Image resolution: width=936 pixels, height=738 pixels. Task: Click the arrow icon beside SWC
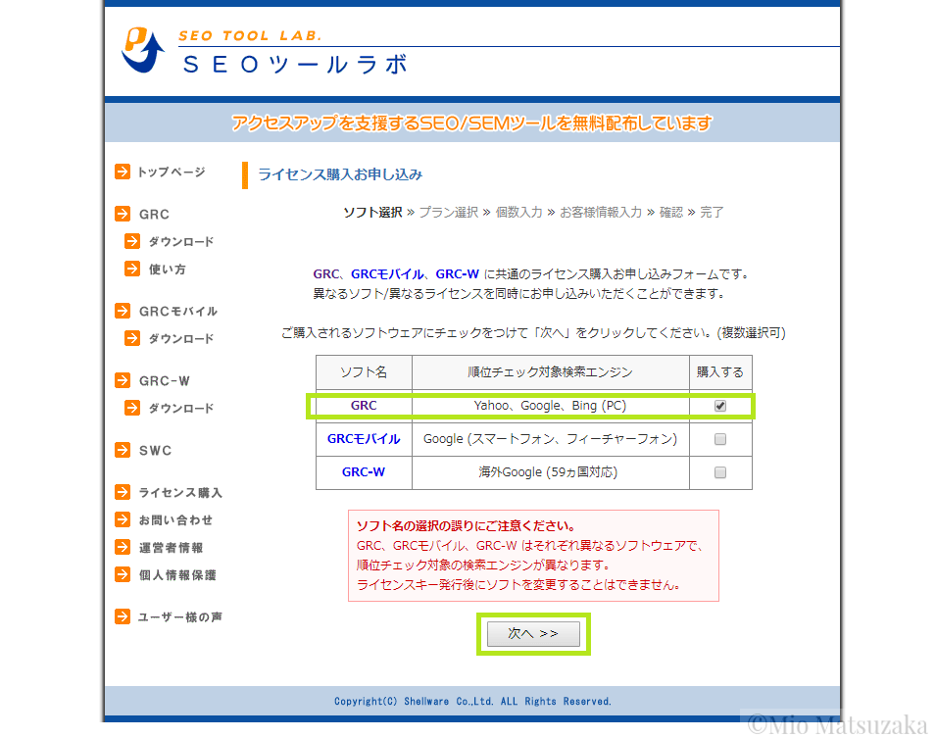point(123,450)
